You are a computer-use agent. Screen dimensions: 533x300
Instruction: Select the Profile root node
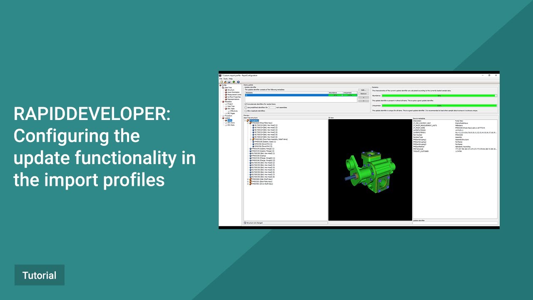click(x=224, y=85)
